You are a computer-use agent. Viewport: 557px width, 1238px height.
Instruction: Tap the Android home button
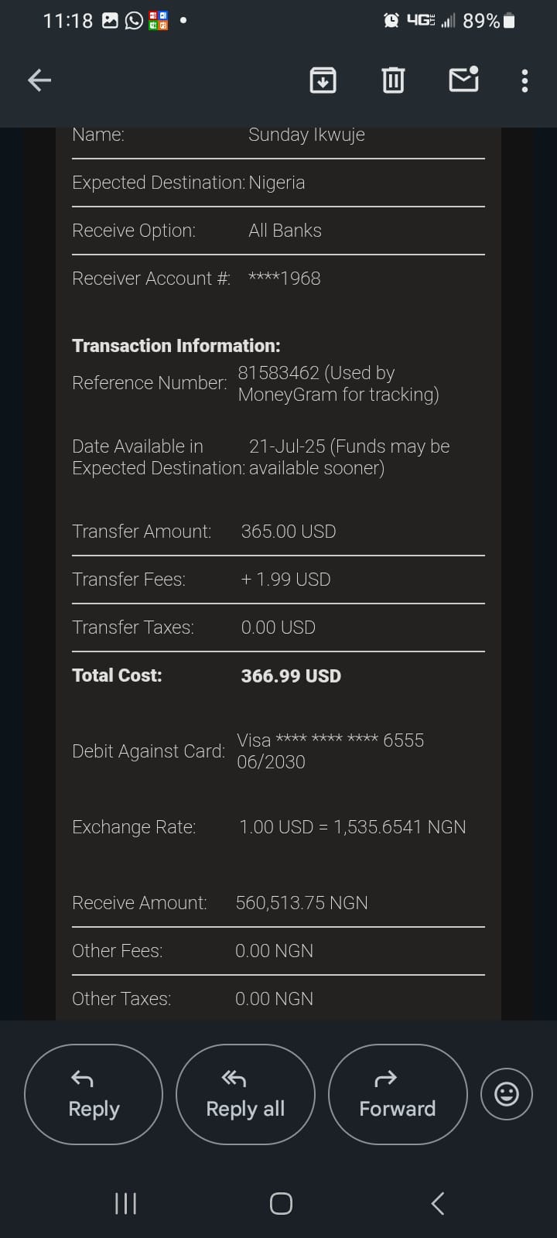click(281, 1203)
